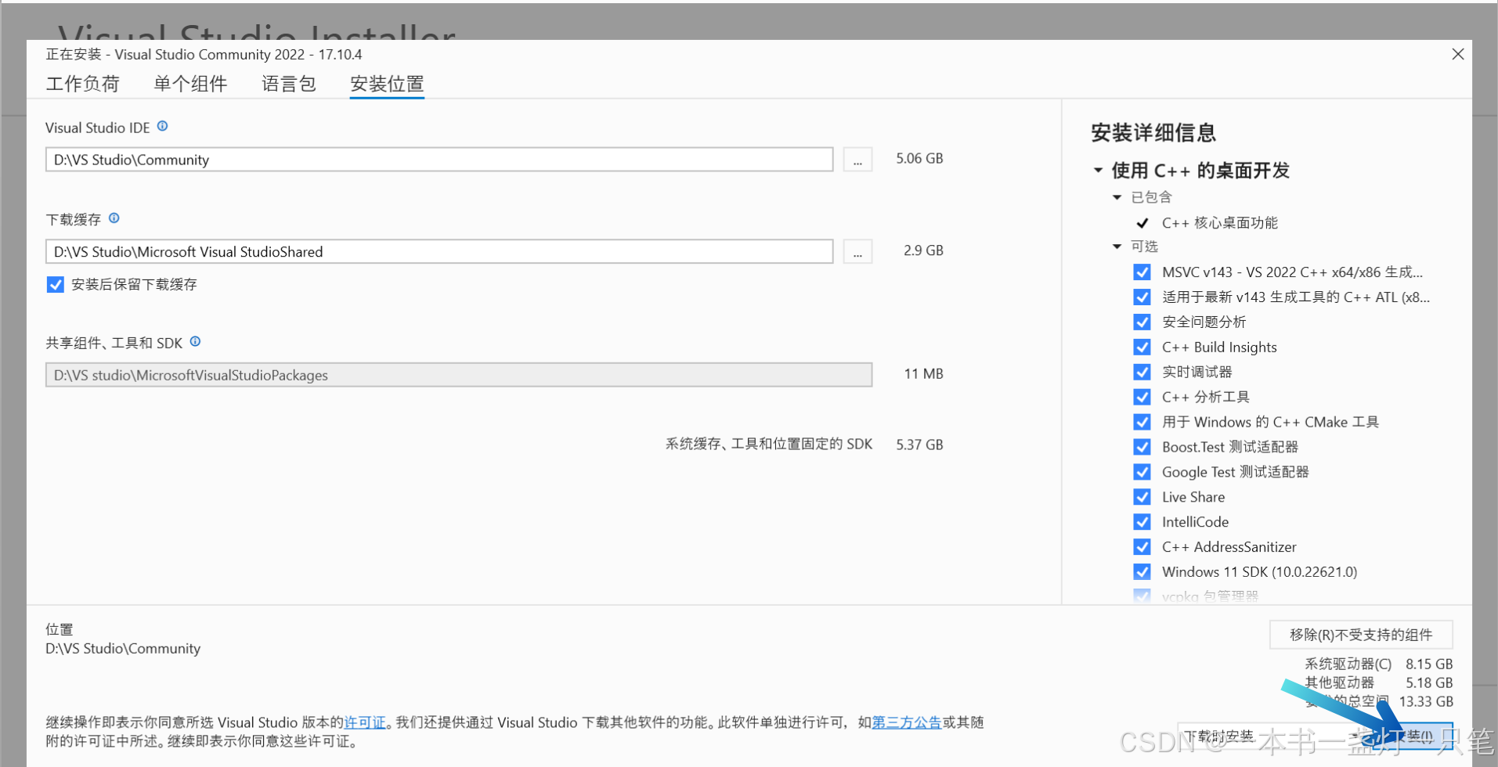The width and height of the screenshot is (1498, 767).
Task: Uncheck 安全问题分析 component
Action: [1142, 322]
